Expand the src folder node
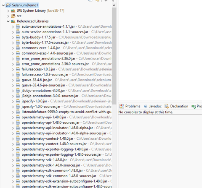 (8, 16)
